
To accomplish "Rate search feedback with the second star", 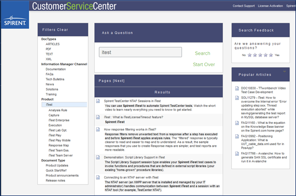I will tap(255, 55).
